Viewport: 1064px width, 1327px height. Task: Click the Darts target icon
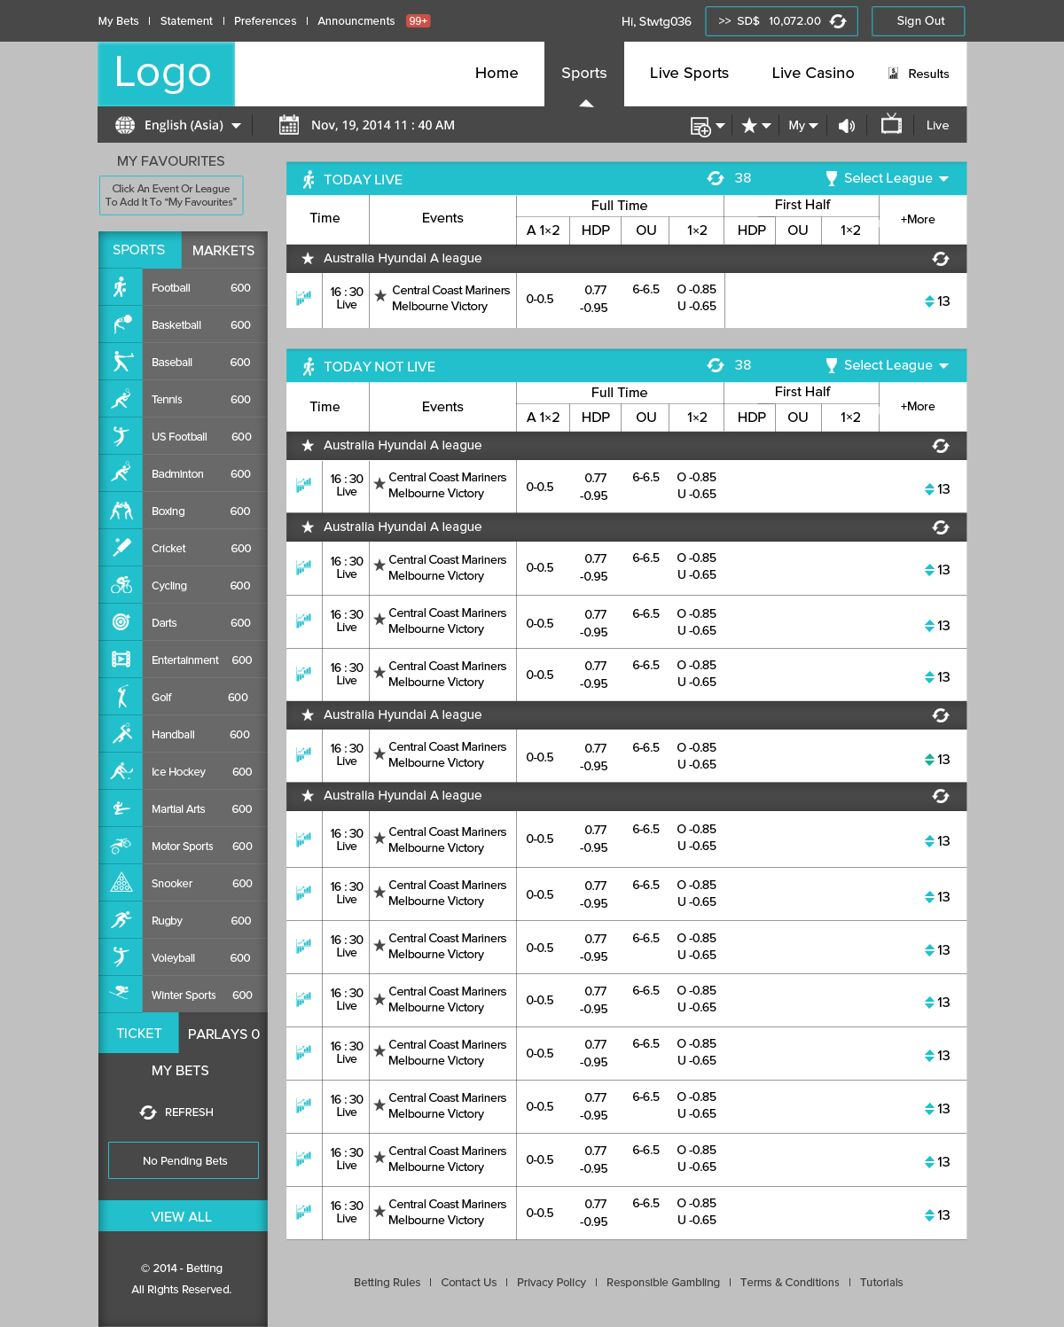(121, 622)
